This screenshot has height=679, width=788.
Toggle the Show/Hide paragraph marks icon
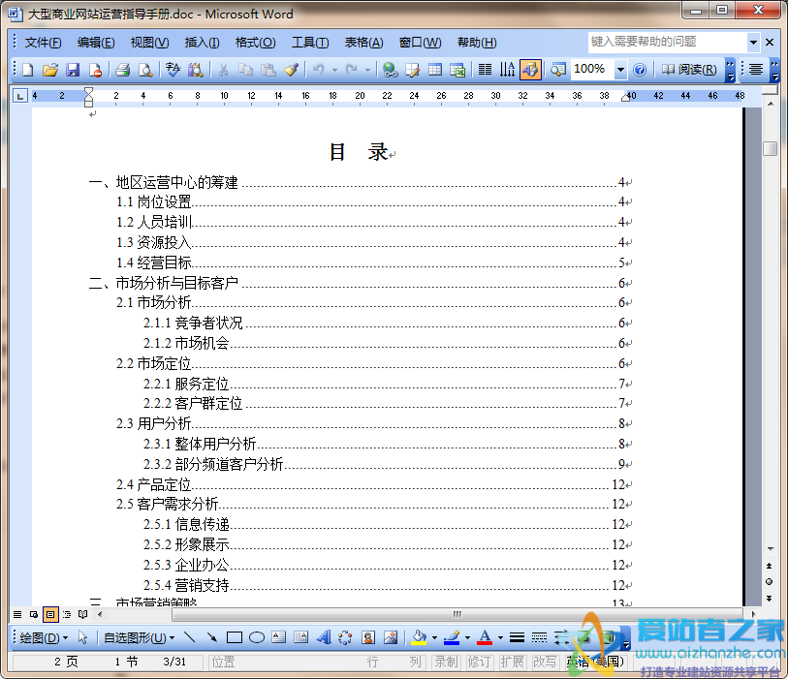point(506,70)
